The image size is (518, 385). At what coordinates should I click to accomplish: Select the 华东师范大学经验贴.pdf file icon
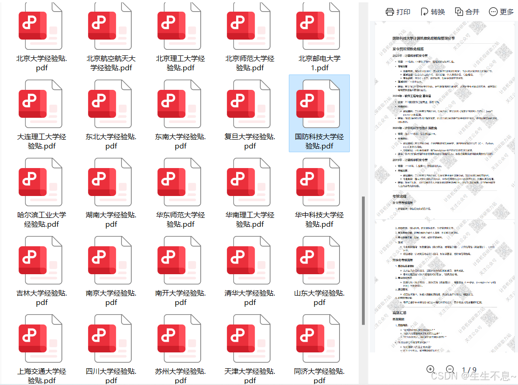[179, 182]
